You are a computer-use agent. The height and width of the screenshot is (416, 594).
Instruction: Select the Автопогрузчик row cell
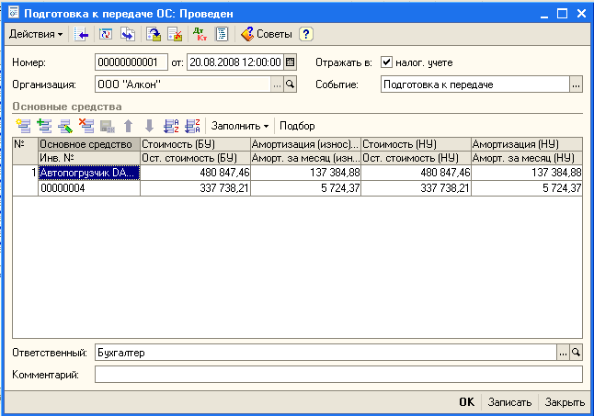coord(89,172)
